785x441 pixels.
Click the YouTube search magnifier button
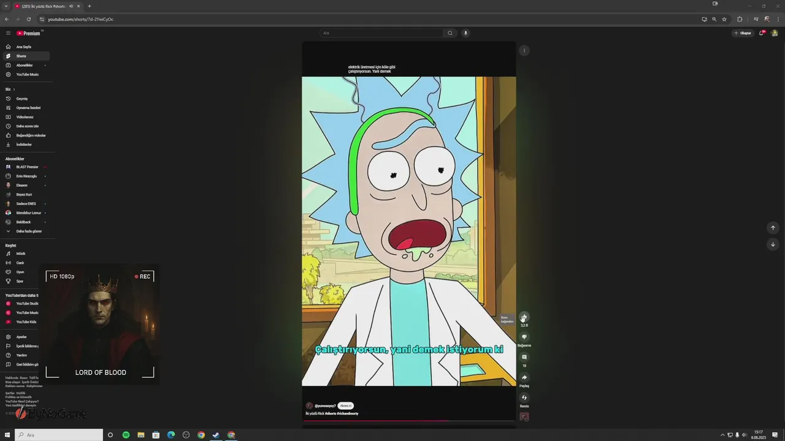pyautogui.click(x=450, y=33)
